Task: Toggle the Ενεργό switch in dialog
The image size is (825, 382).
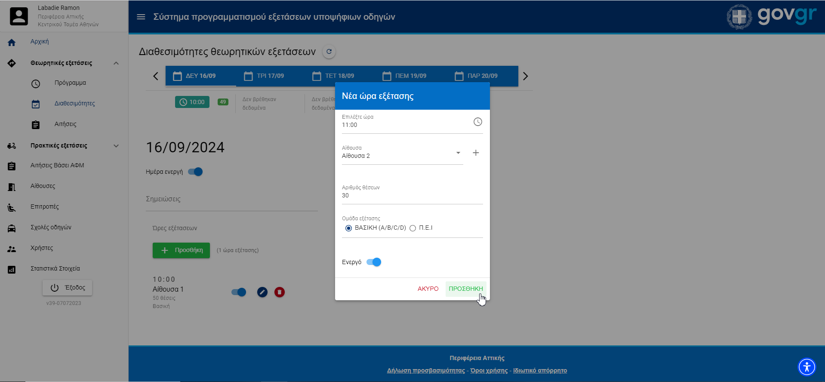Action: (374, 262)
